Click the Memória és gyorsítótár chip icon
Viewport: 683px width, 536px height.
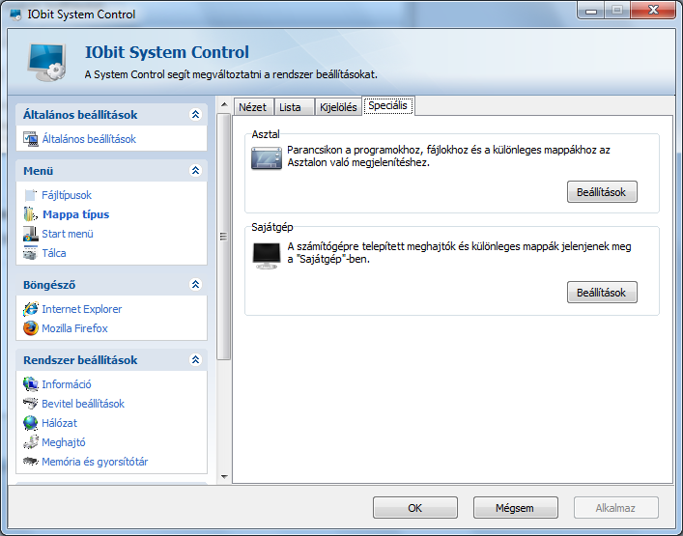(31, 461)
